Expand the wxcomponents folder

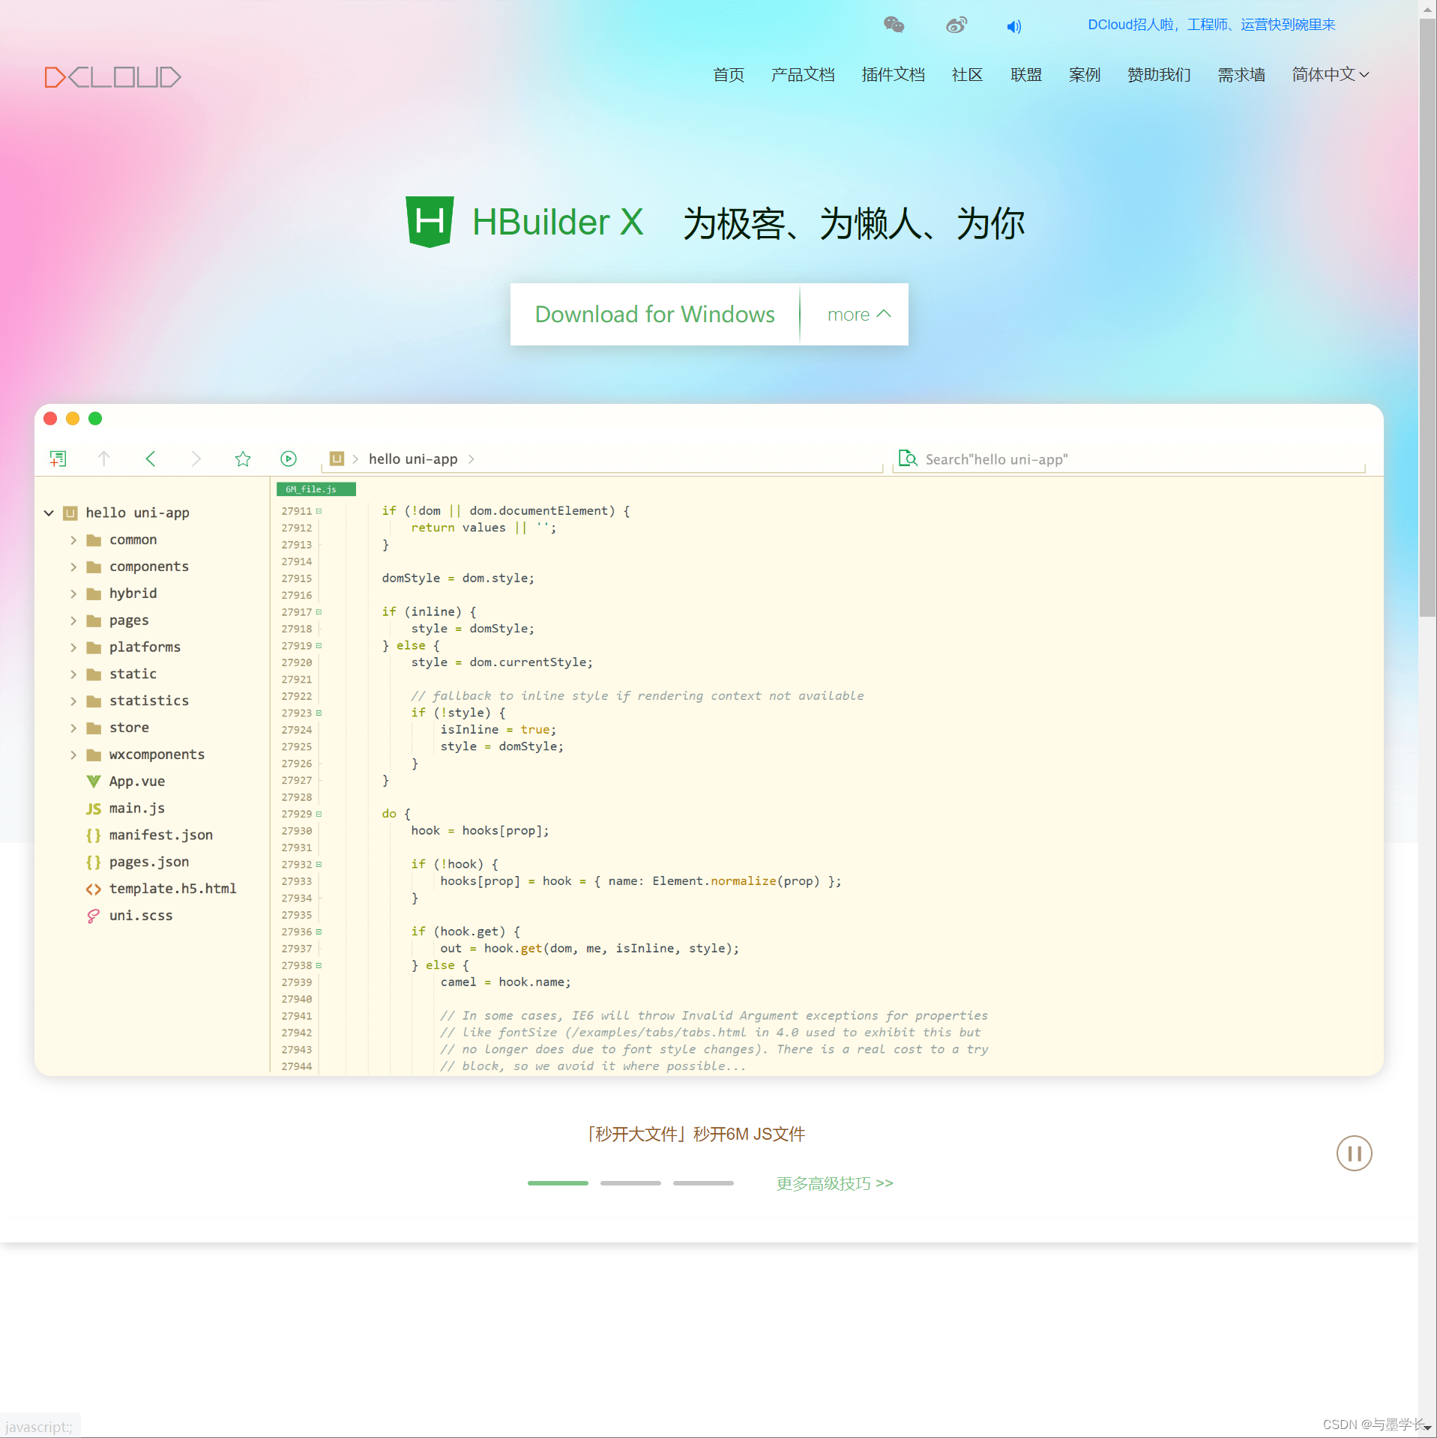[73, 755]
